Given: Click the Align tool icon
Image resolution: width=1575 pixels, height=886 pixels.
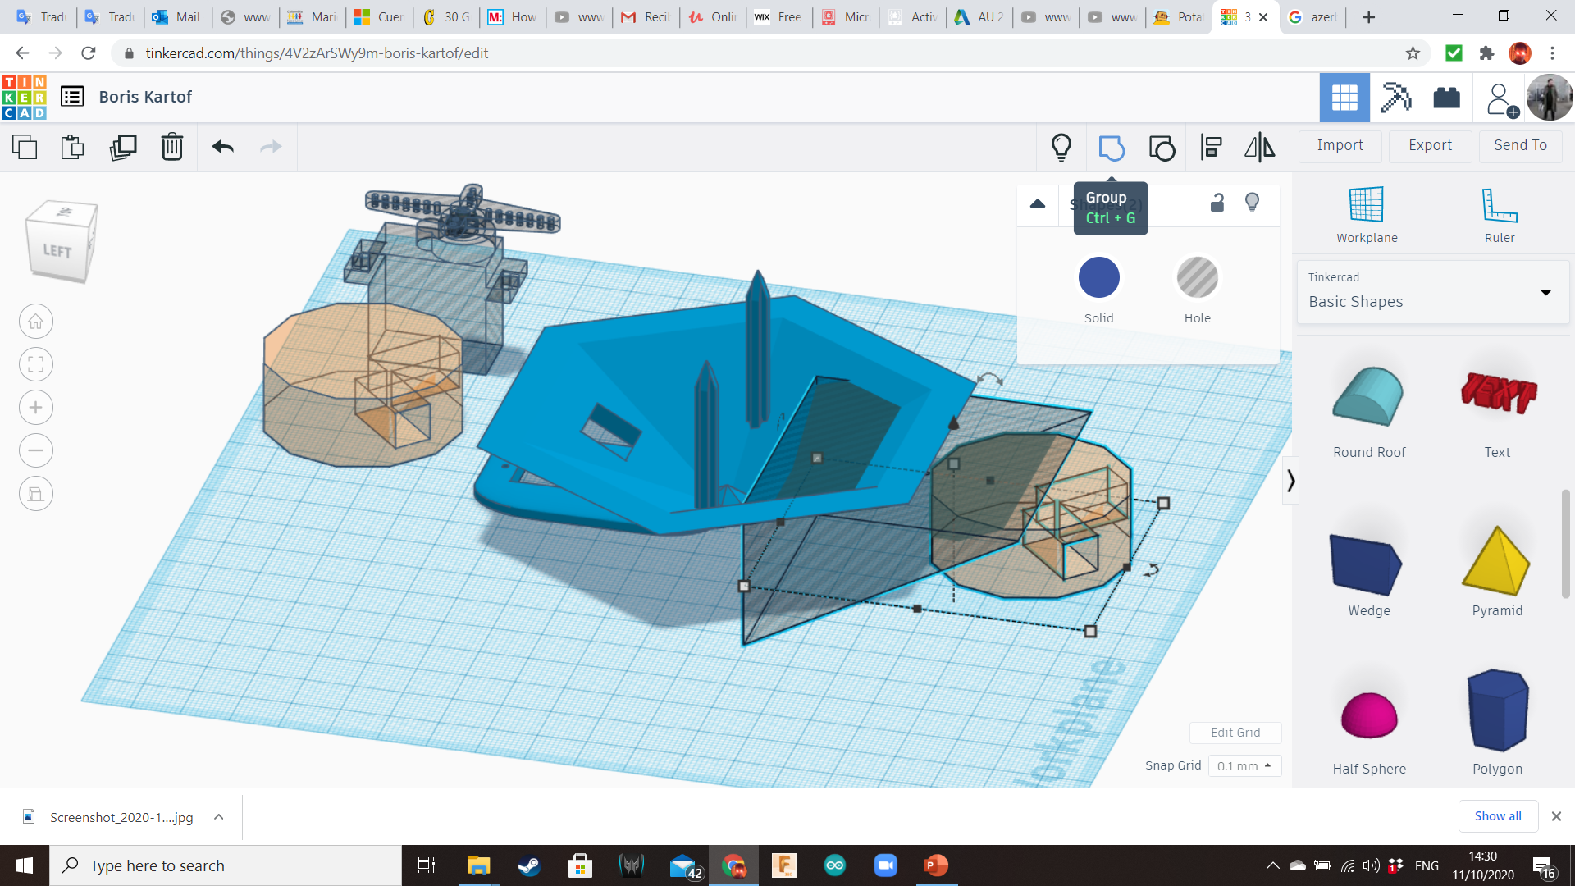Looking at the screenshot, I should pyautogui.click(x=1211, y=148).
